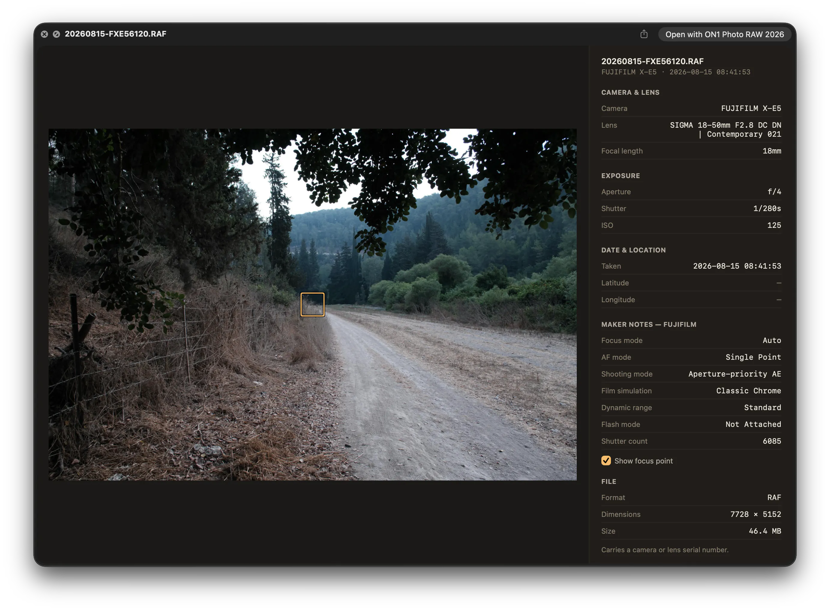Click the DATE & LOCATION heading
The height and width of the screenshot is (611, 830).
633,250
